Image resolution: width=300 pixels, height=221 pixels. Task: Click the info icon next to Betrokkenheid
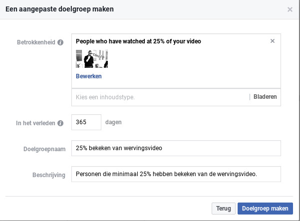pos(60,42)
